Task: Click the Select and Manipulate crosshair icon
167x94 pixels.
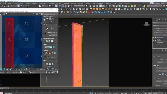Action: tap(53, 6)
